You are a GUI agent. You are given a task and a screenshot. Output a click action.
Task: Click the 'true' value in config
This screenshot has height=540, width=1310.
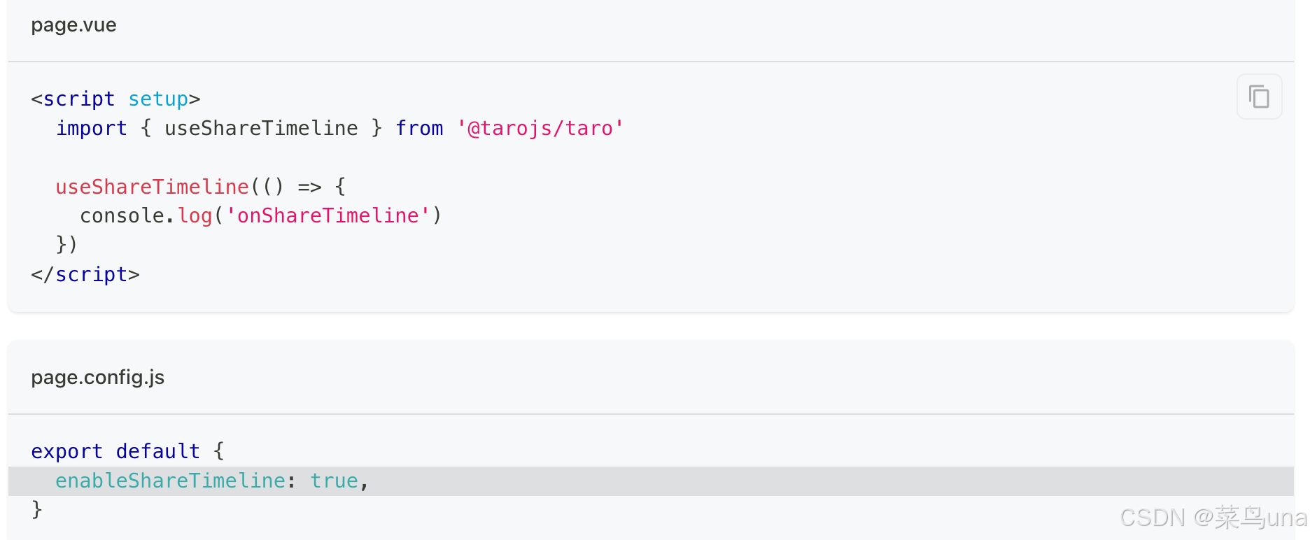[334, 481]
